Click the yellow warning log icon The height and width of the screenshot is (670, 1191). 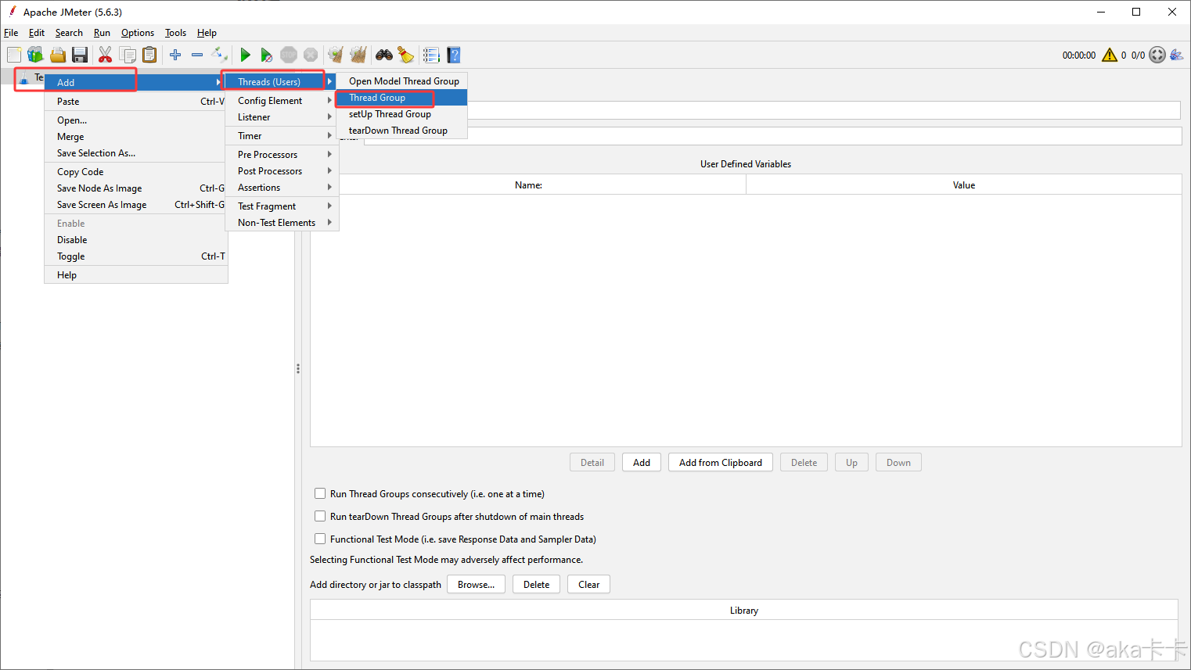click(x=1110, y=55)
